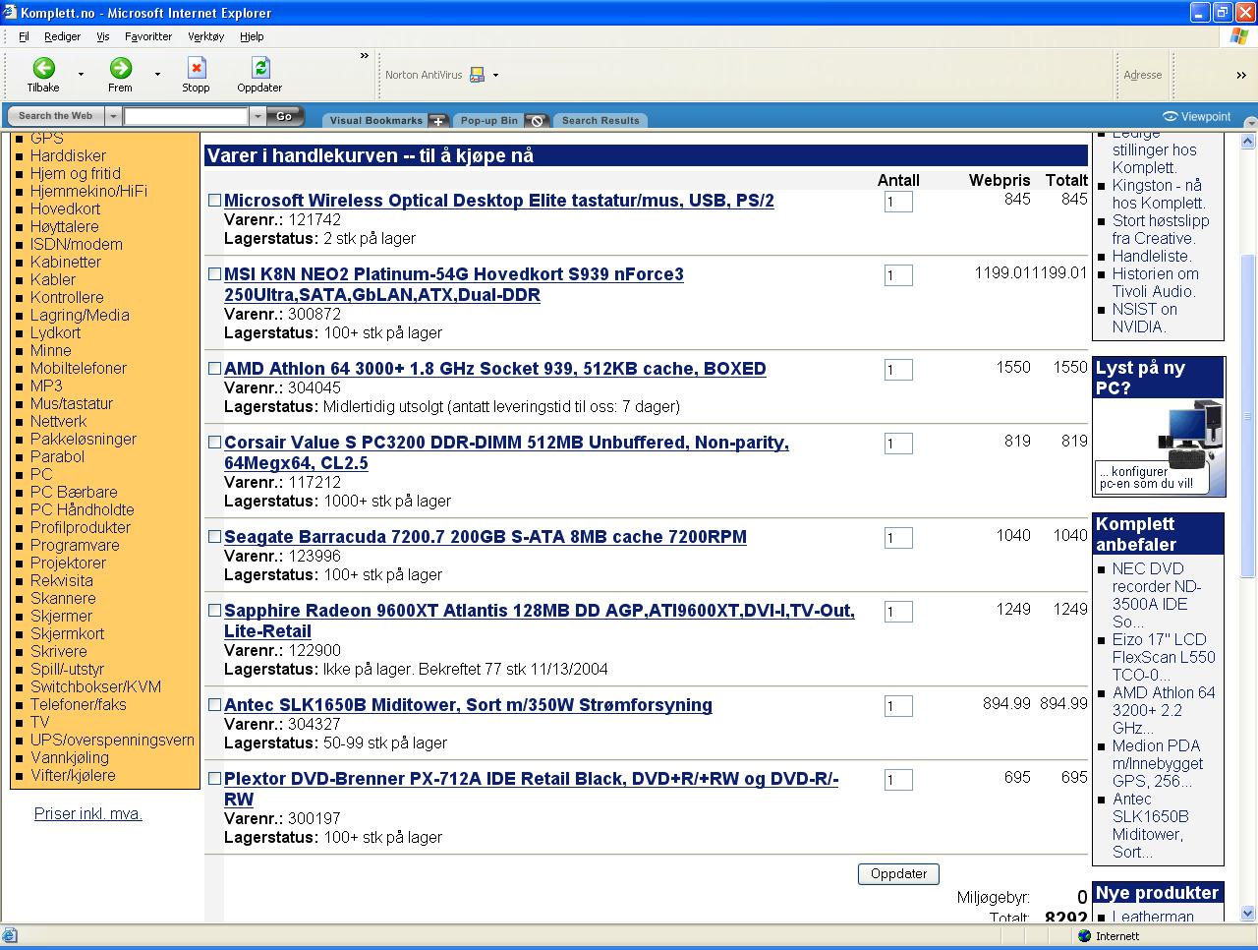This screenshot has width=1258, height=950.
Task: Tick checkbox for Microsoft Wireless Optical Desktop
Action: tap(214, 200)
